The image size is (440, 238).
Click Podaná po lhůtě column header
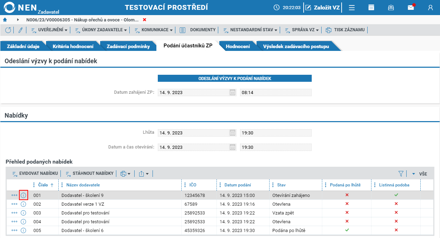tap(345, 185)
